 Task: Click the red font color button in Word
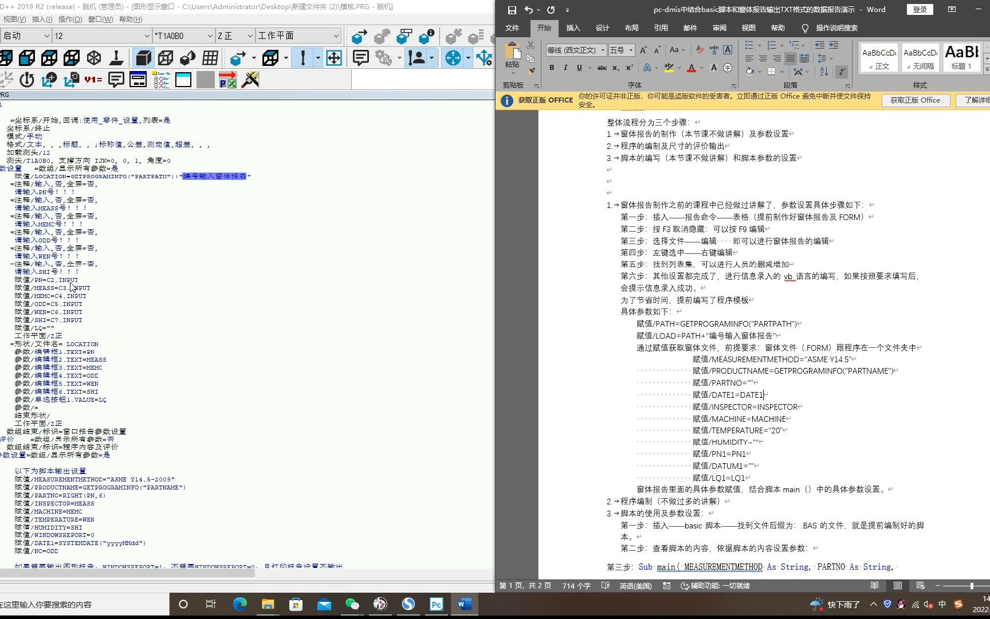pos(692,68)
